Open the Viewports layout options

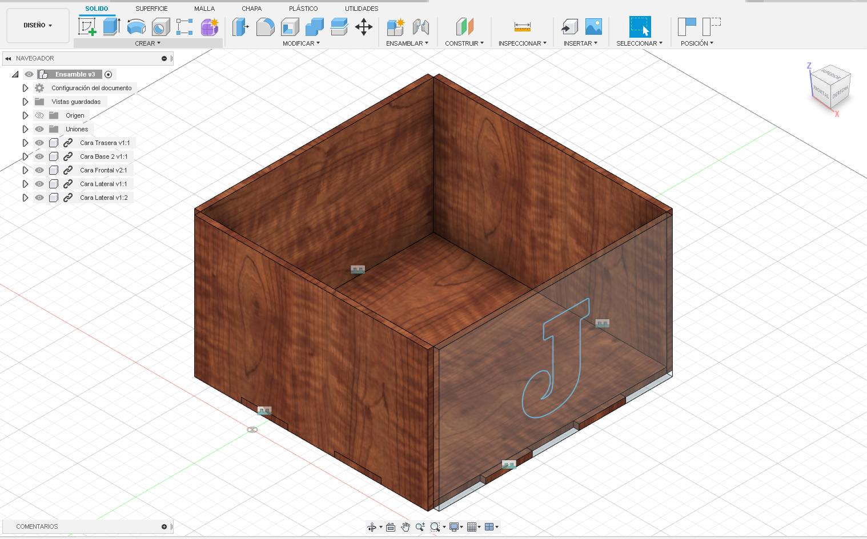489,527
